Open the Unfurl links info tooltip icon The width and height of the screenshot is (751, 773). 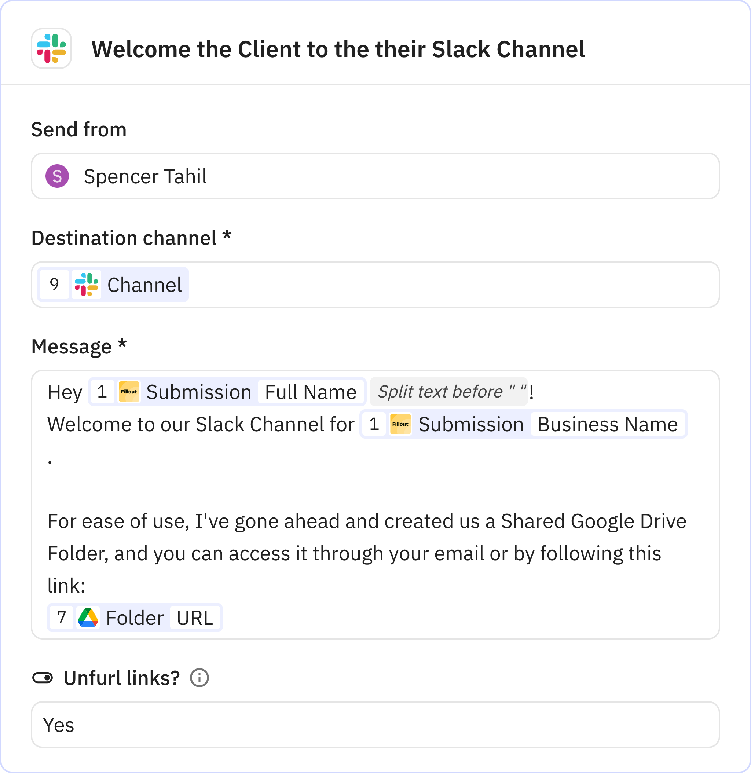click(x=199, y=678)
